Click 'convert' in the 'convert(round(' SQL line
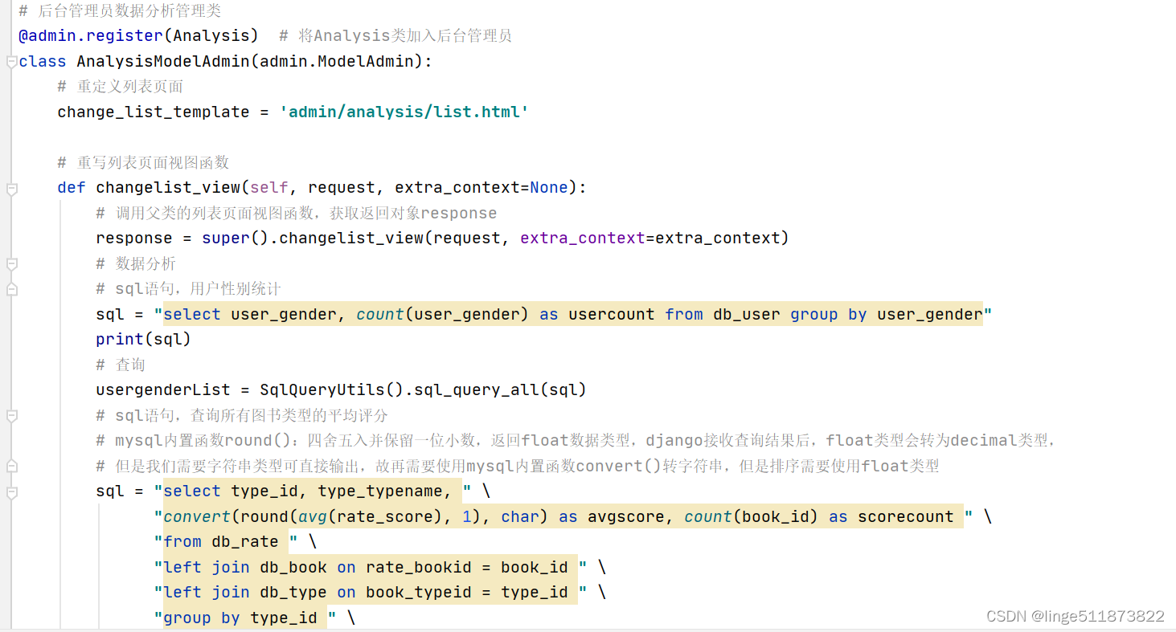 197,517
